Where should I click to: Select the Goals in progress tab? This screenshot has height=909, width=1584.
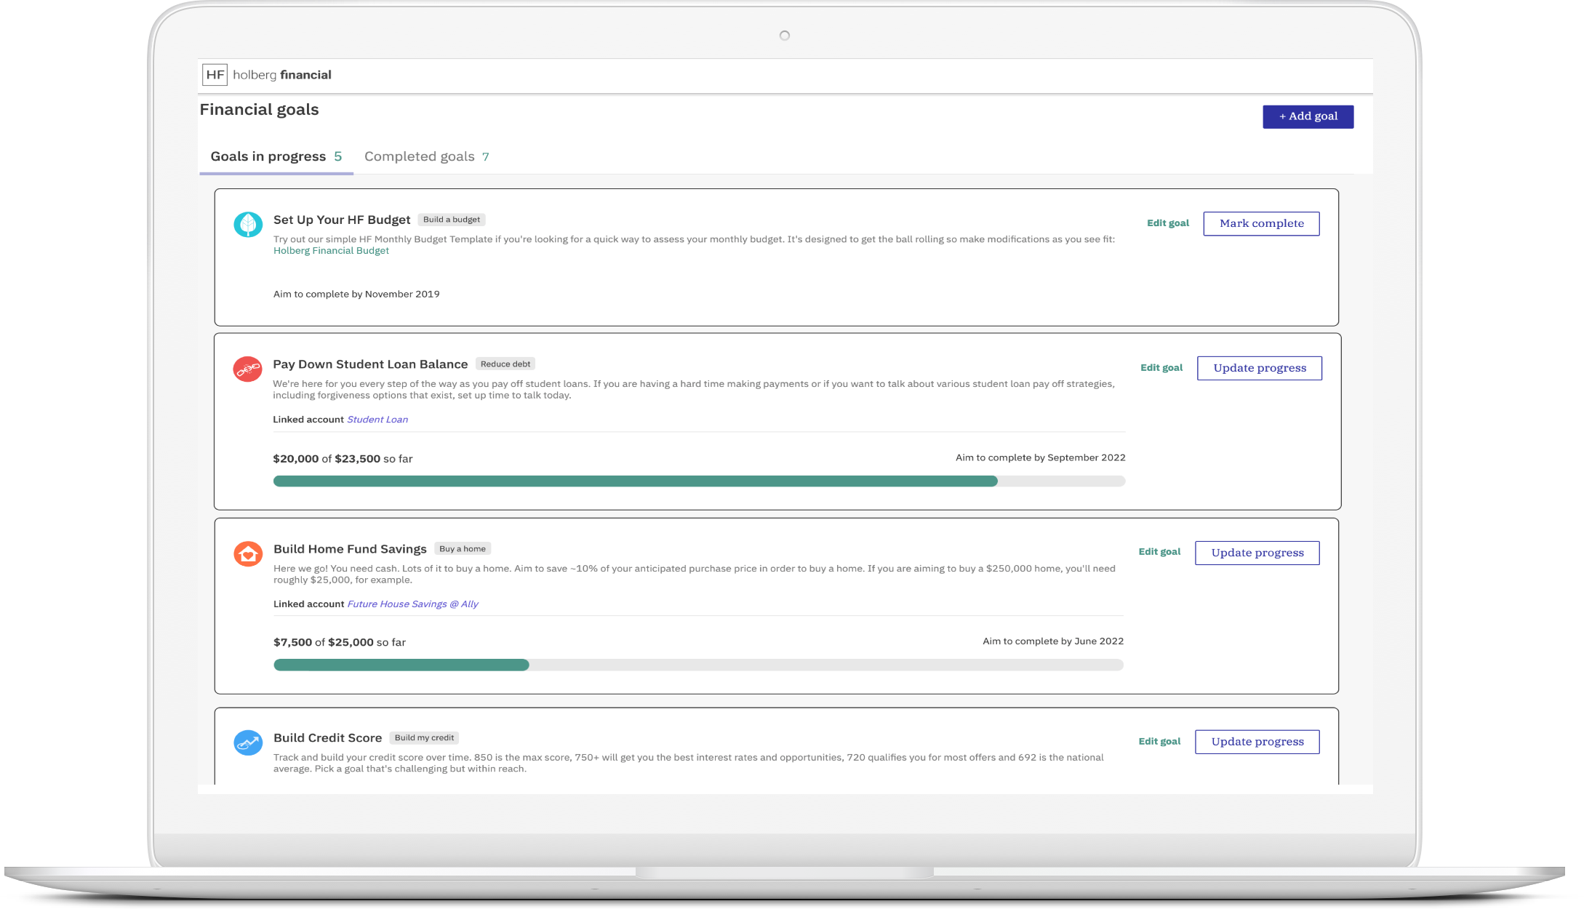tap(276, 156)
